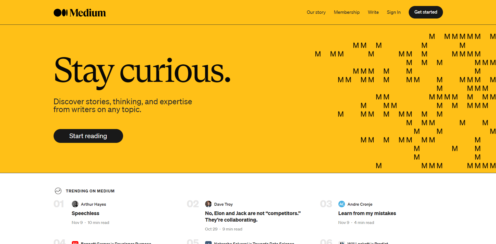
Task: Click "4 min read" under Learn from my mistakes
Action: (x=364, y=223)
